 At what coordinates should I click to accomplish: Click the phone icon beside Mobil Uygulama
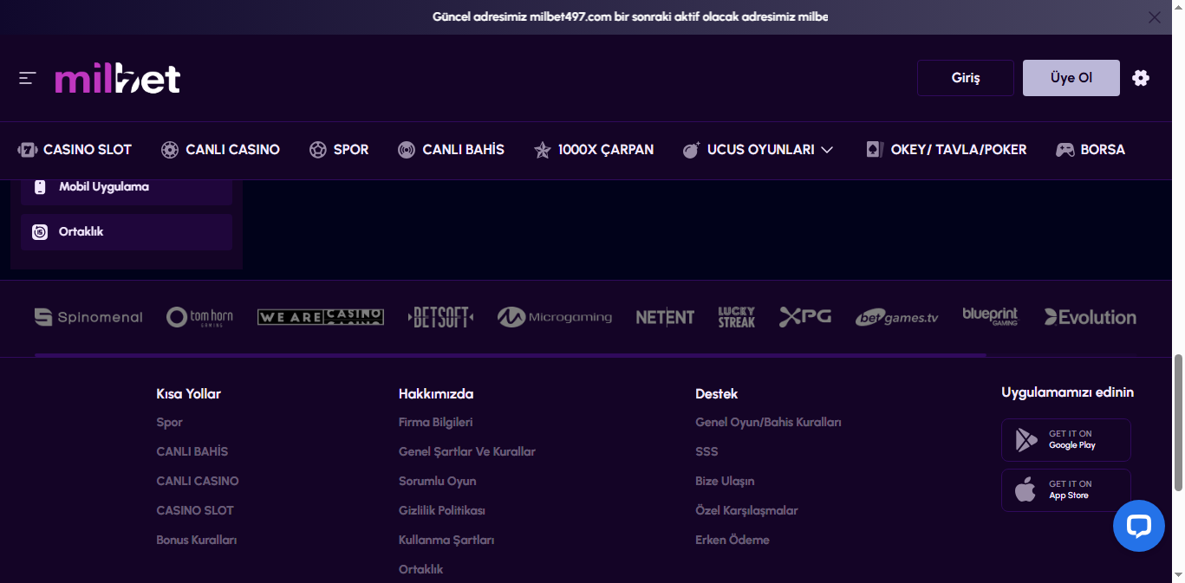pos(40,187)
